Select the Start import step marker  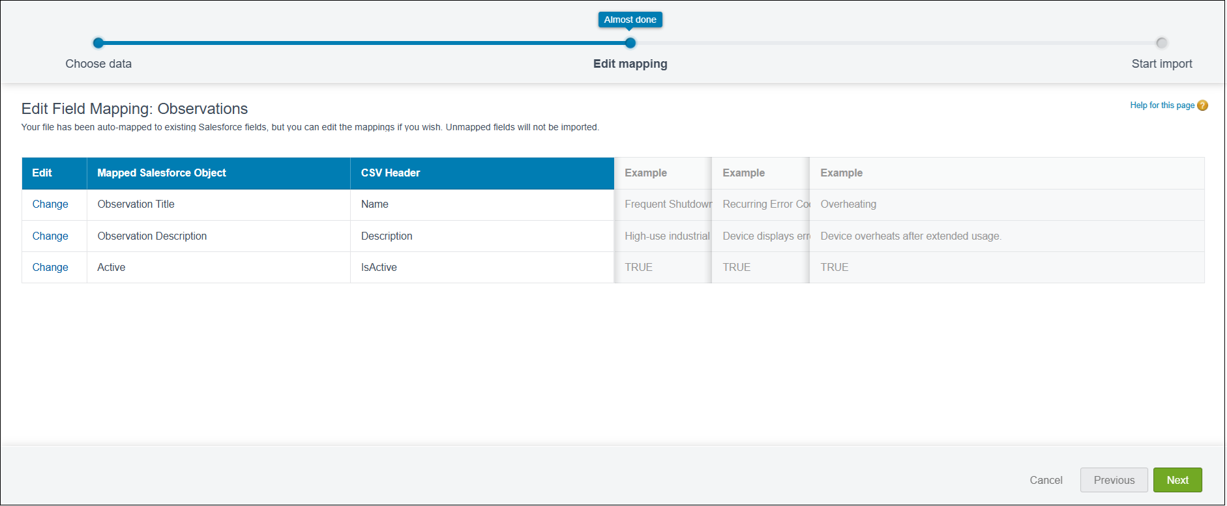pos(1162,43)
